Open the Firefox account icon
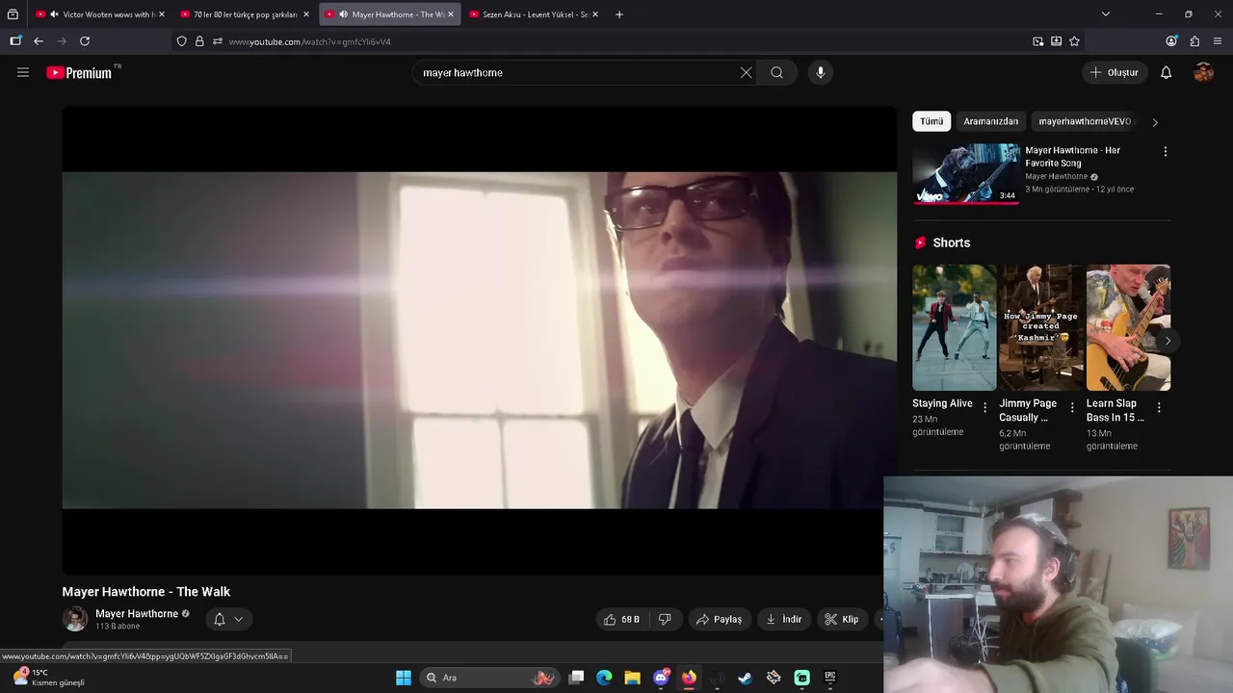This screenshot has height=693, width=1233. tap(1171, 41)
